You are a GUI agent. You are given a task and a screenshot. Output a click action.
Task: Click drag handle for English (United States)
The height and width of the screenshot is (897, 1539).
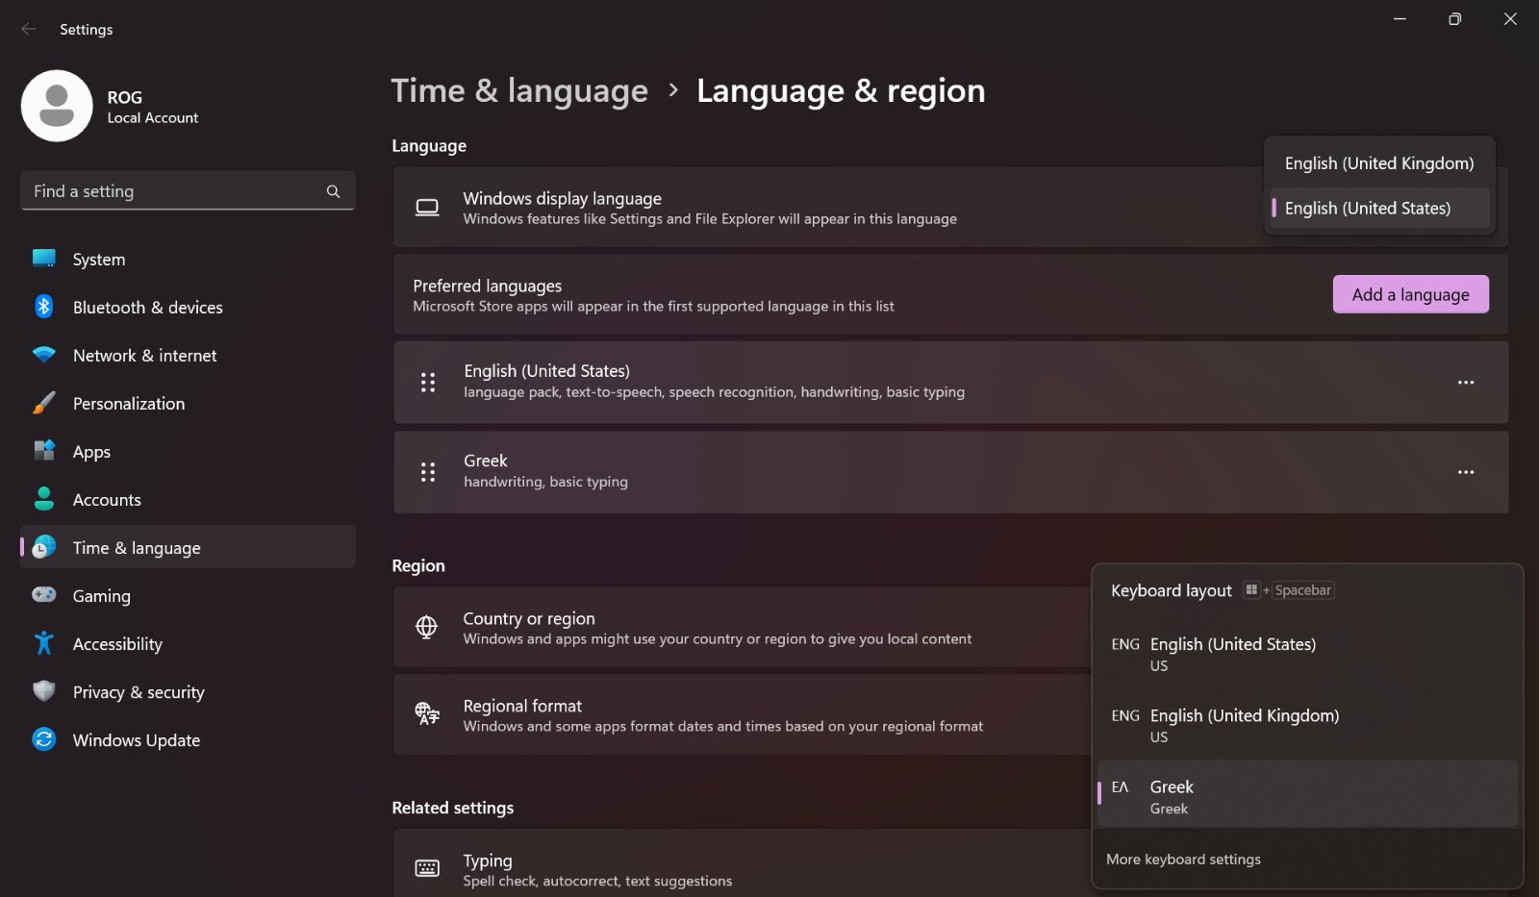(x=428, y=383)
